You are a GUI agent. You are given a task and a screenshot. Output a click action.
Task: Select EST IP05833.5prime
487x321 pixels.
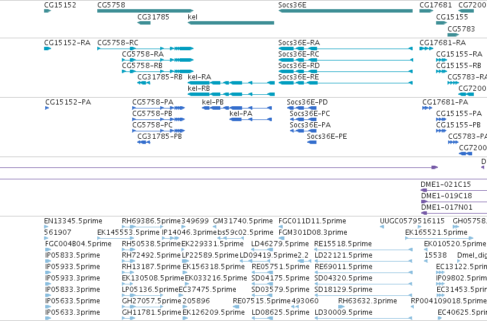[73, 255]
